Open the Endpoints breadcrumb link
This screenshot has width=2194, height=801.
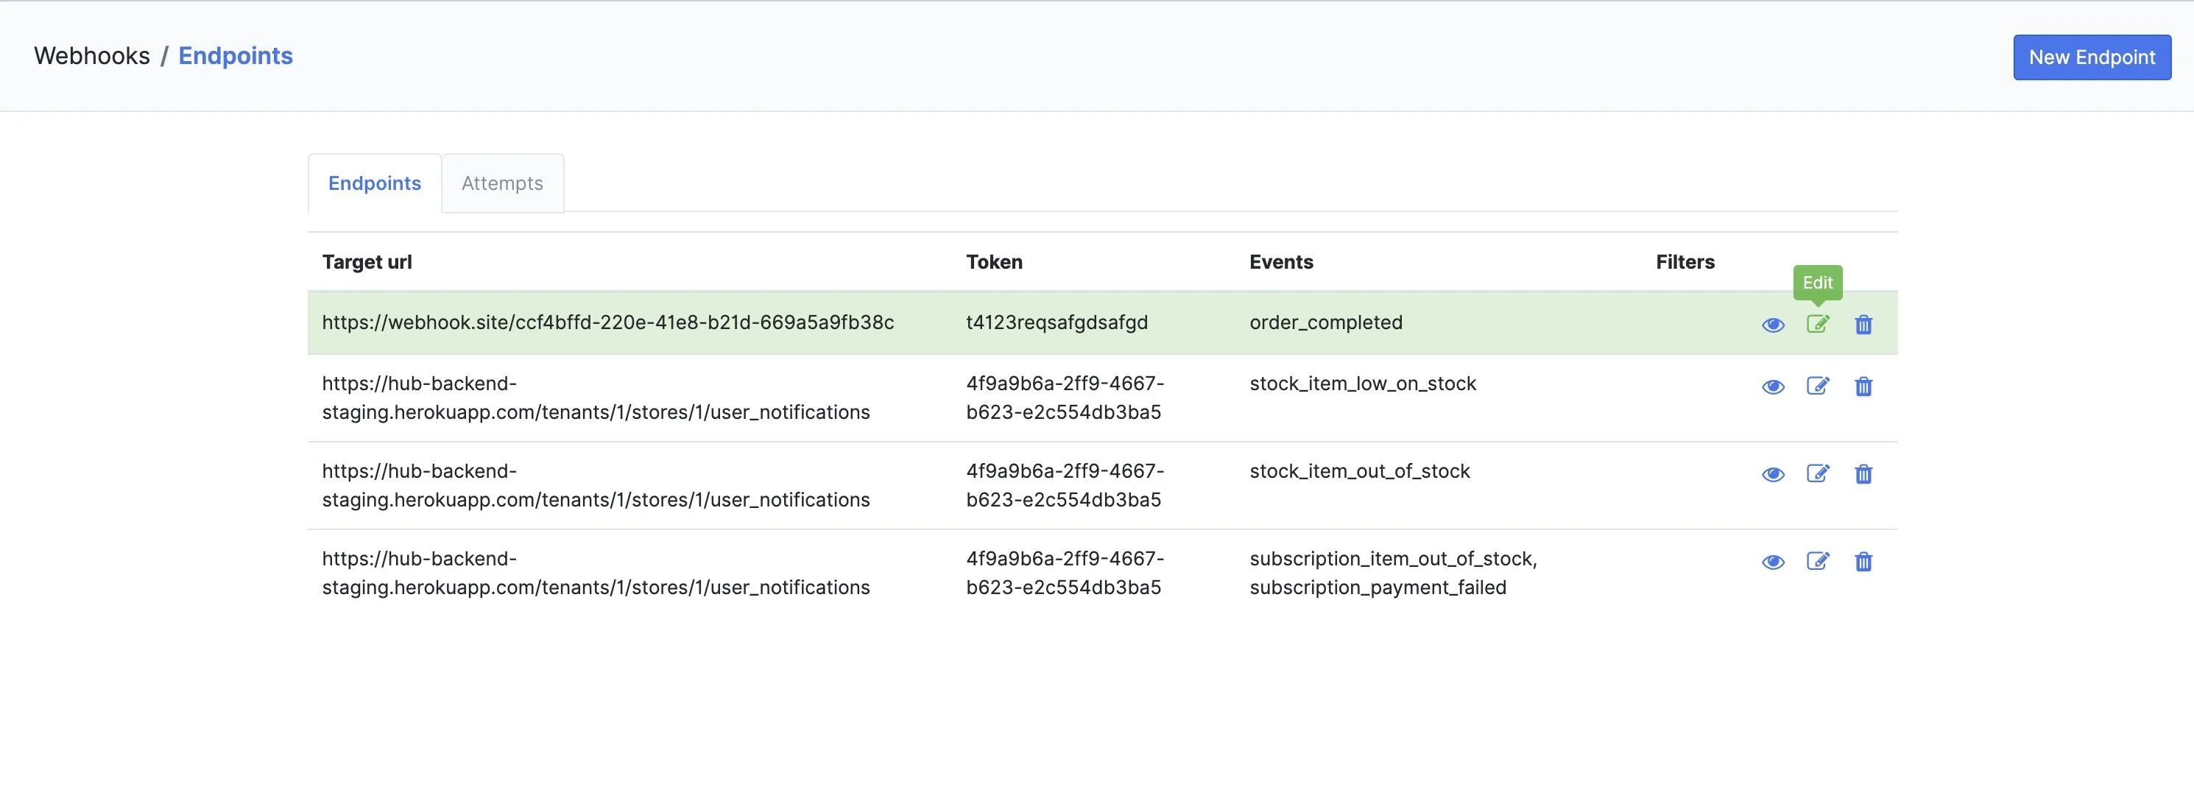tap(236, 56)
